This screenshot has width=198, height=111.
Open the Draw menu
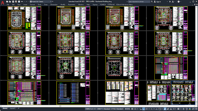[46, 5]
